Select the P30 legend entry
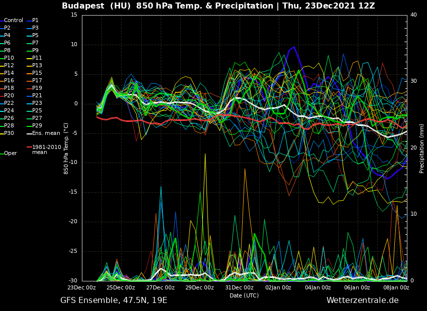 (x=9, y=133)
